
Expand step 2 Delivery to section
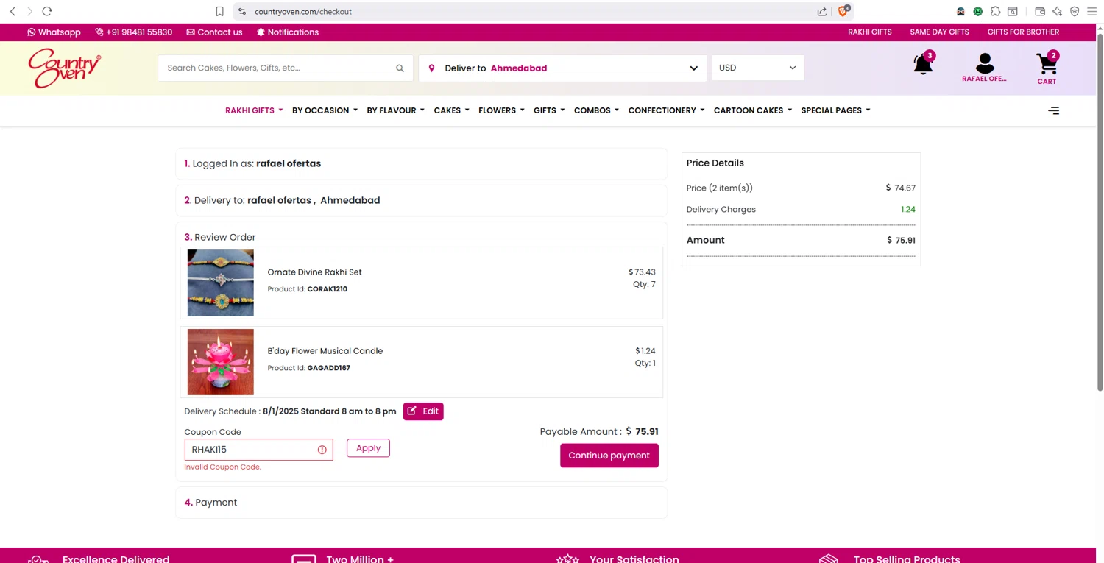pyautogui.click(x=421, y=200)
